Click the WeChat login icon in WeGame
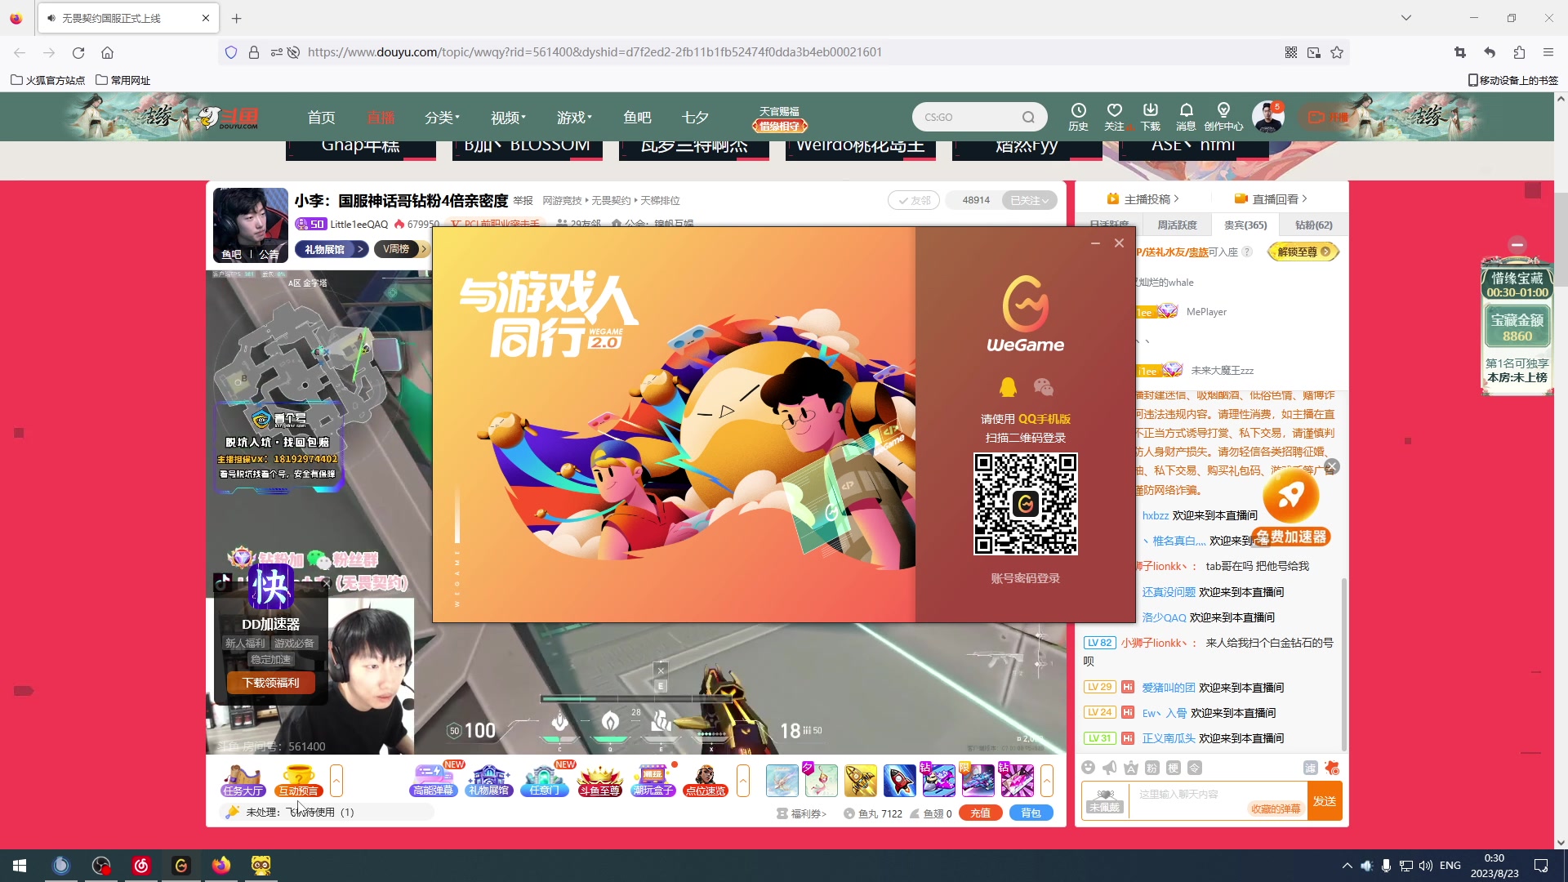 coord(1043,387)
